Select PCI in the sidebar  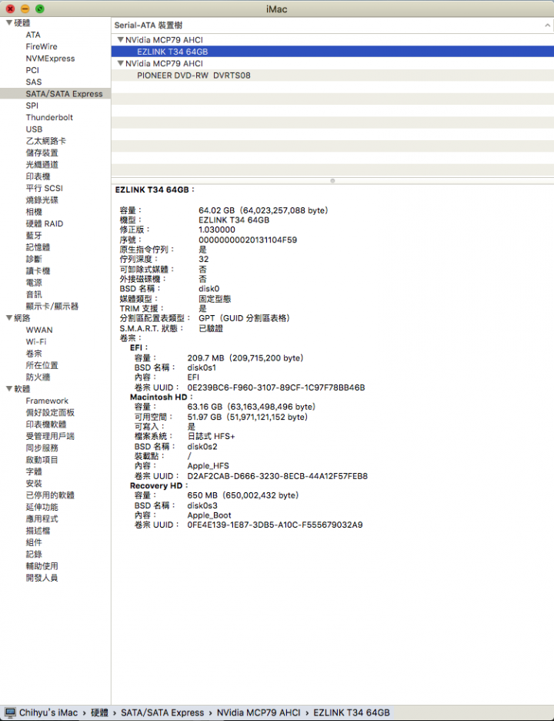[x=32, y=70]
